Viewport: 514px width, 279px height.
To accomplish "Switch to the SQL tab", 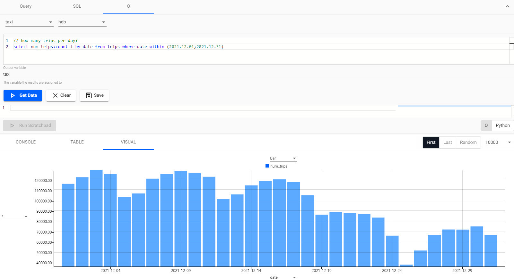I will [77, 6].
